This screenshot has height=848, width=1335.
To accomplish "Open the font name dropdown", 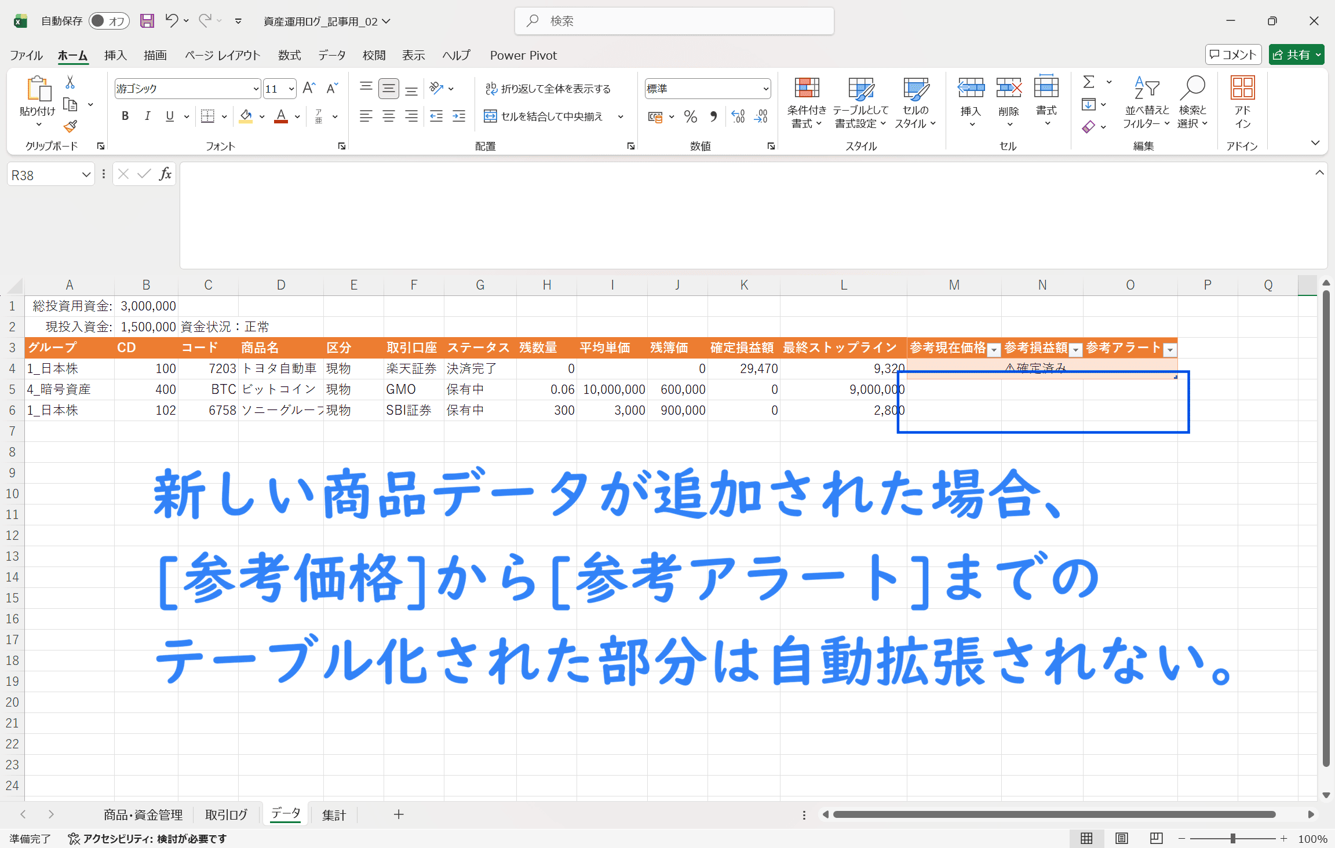I will tap(256, 89).
